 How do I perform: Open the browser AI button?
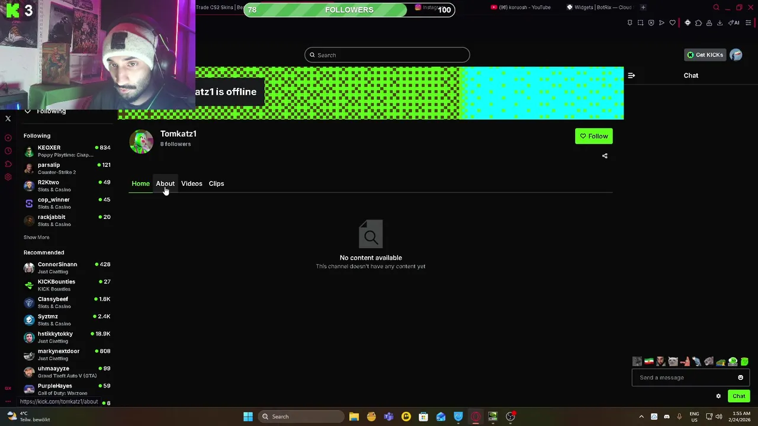point(734,22)
